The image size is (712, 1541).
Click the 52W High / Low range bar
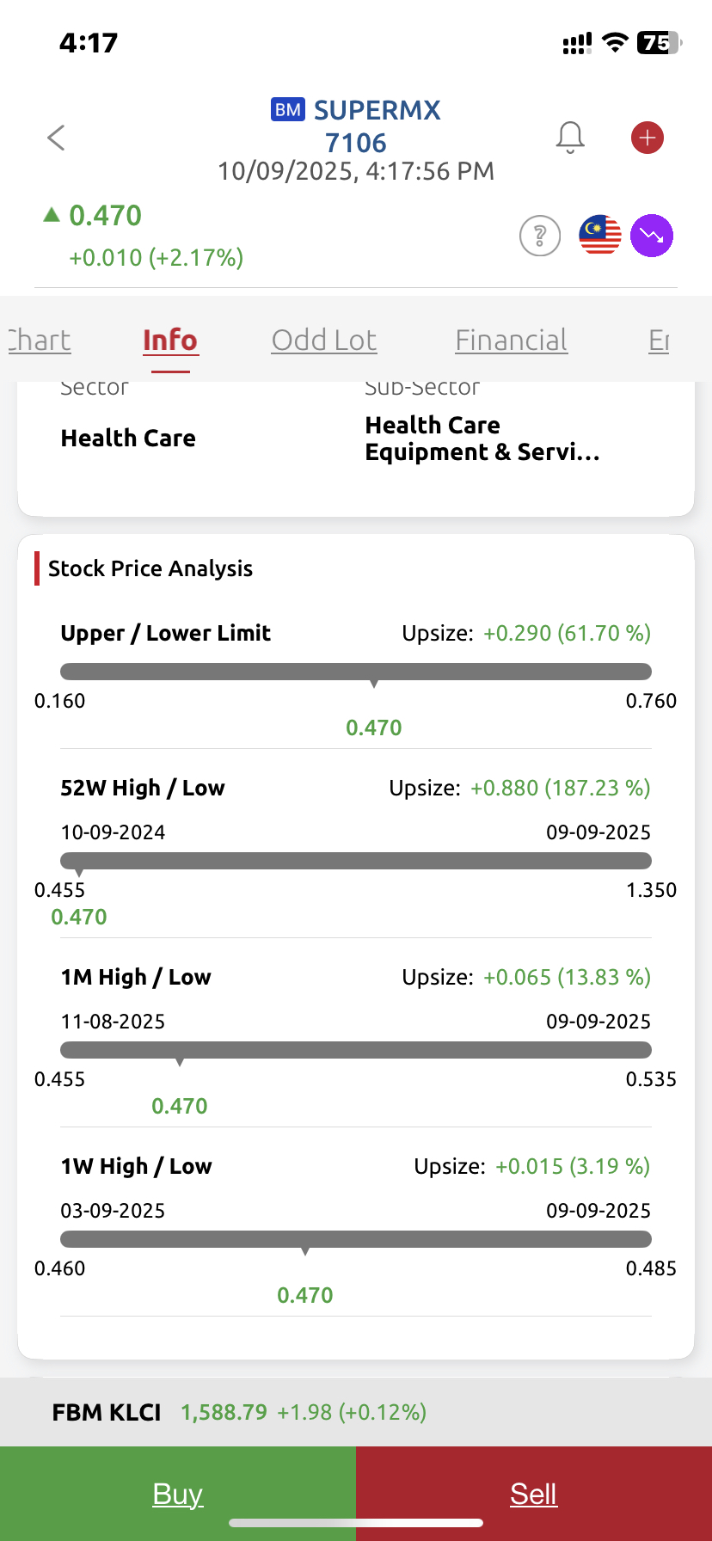(x=356, y=861)
